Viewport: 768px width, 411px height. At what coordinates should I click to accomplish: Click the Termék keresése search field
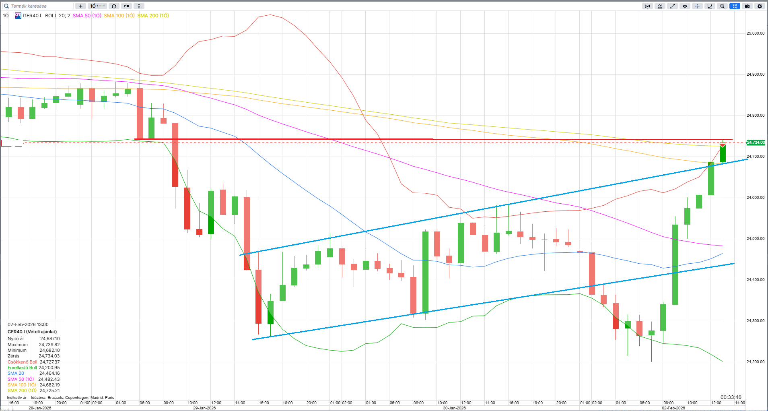39,6
